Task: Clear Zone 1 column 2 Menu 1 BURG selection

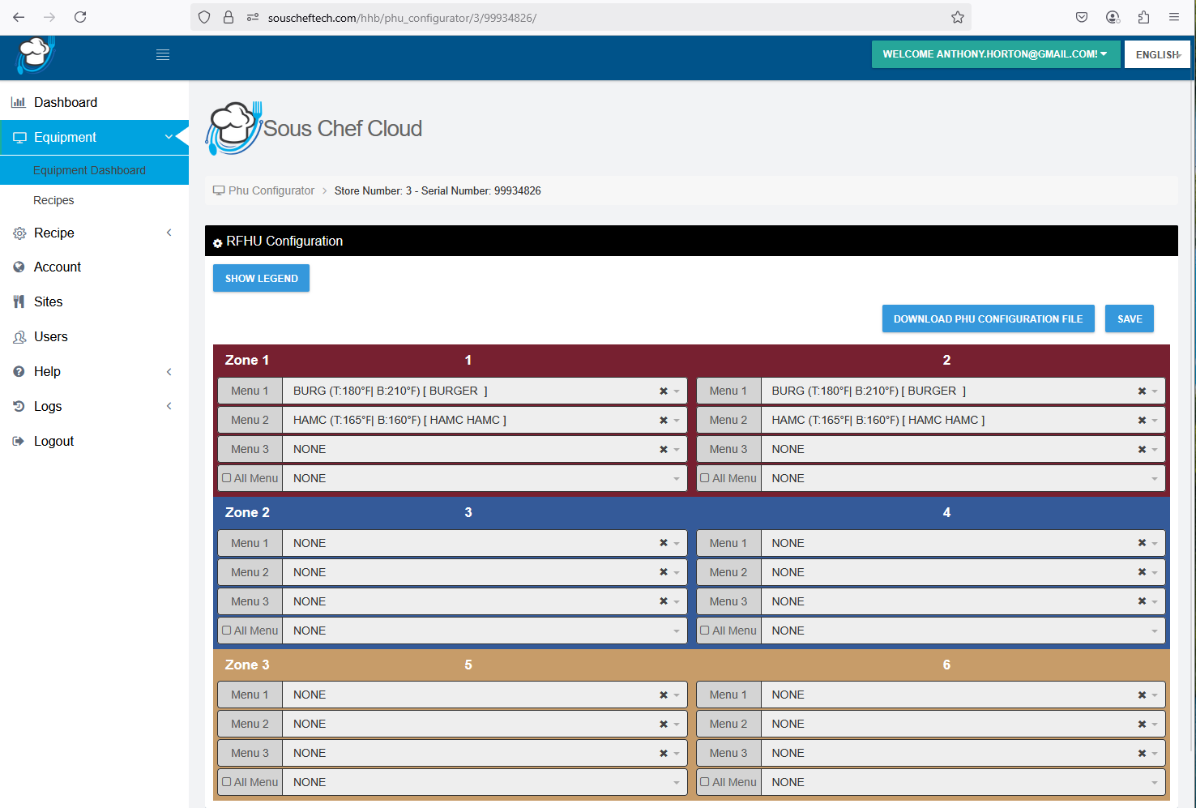Action: [1142, 391]
